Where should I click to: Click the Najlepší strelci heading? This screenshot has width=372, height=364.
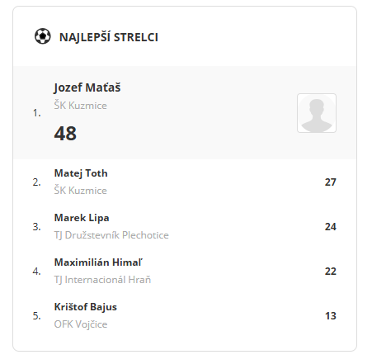[x=109, y=37]
